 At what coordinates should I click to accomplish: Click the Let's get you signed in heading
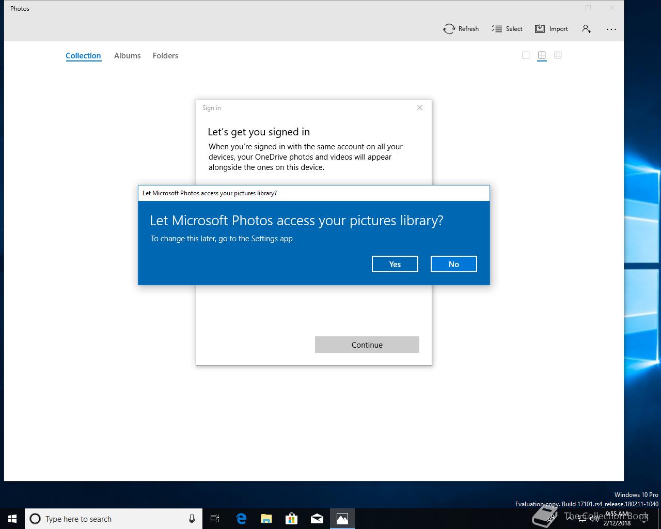tap(259, 132)
